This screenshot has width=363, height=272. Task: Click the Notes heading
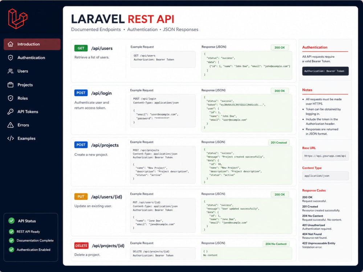[x=307, y=90]
